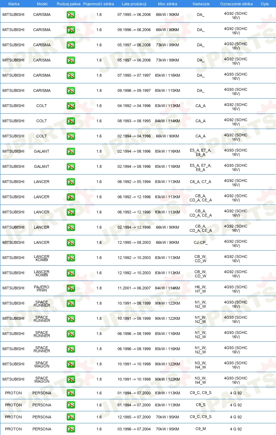The width and height of the screenshot is (276, 435).
Task: Select the PAJERO PININ model cell
Action: 42,288
